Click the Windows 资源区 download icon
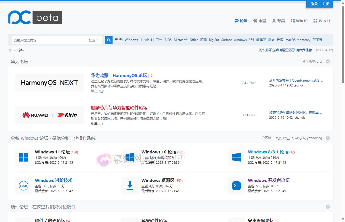 click(130, 186)
